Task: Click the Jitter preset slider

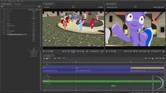Action: coord(34,27)
